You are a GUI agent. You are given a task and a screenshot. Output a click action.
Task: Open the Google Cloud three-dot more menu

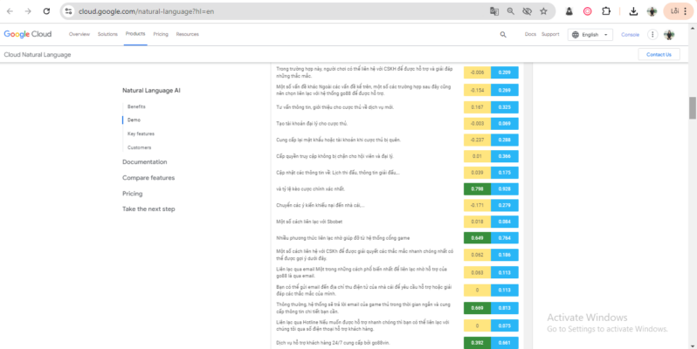coord(652,35)
